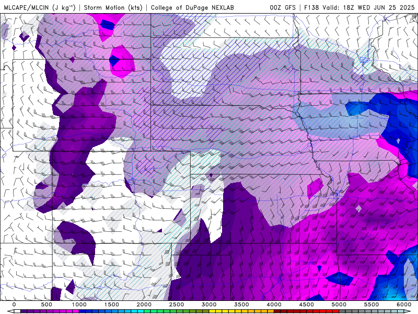Click the 6000 value on the color scale
Viewport: 418px width, 314px height.
[404, 305]
